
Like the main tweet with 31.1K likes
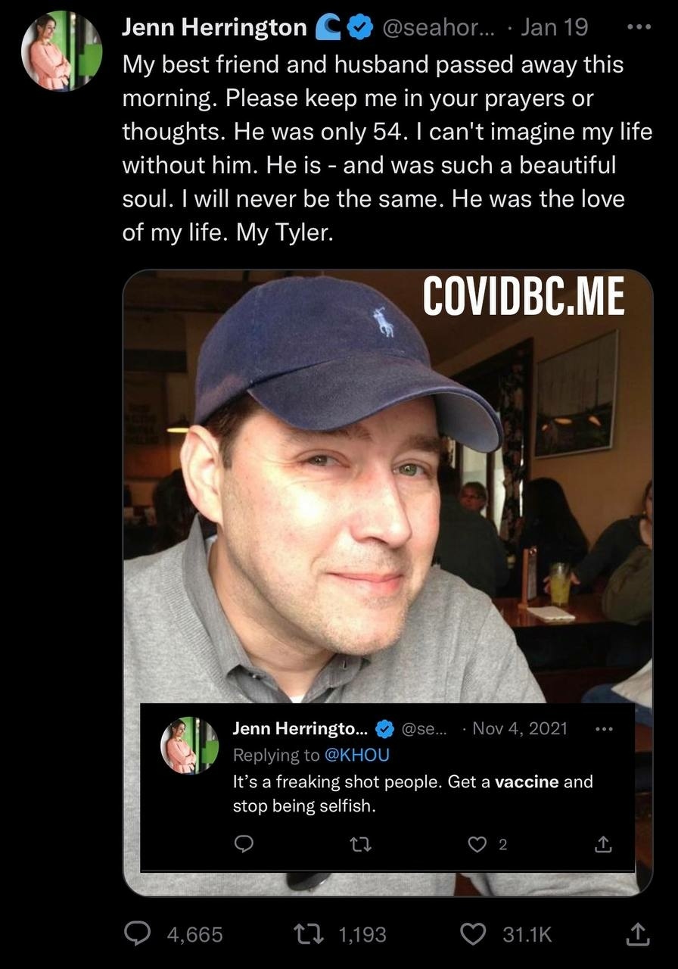click(473, 934)
